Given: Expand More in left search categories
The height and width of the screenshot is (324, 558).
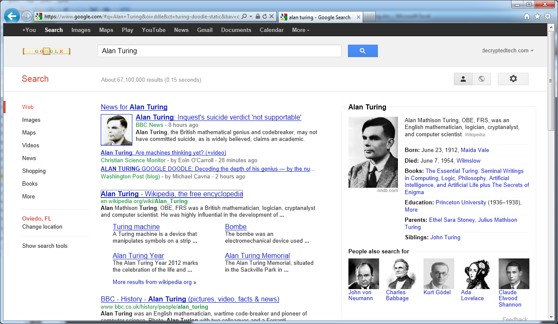Looking at the screenshot, I should pos(29,196).
